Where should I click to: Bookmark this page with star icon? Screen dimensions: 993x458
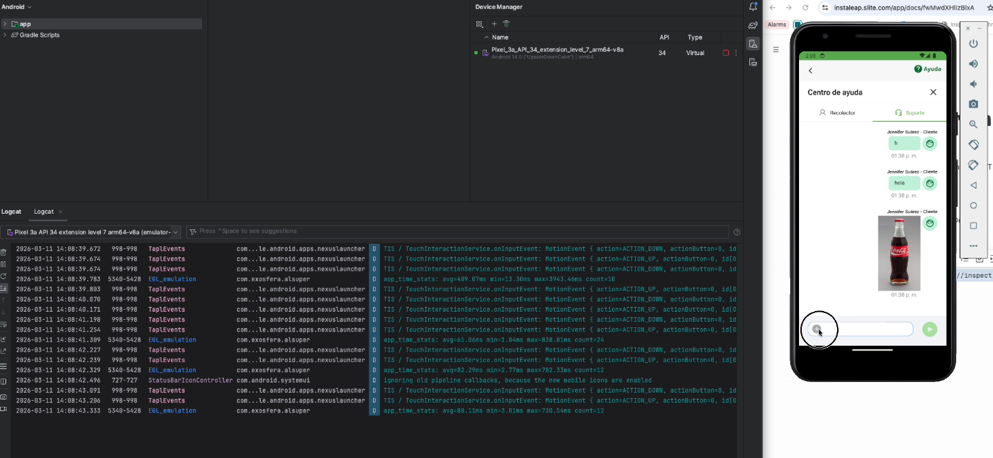pyautogui.click(x=989, y=7)
